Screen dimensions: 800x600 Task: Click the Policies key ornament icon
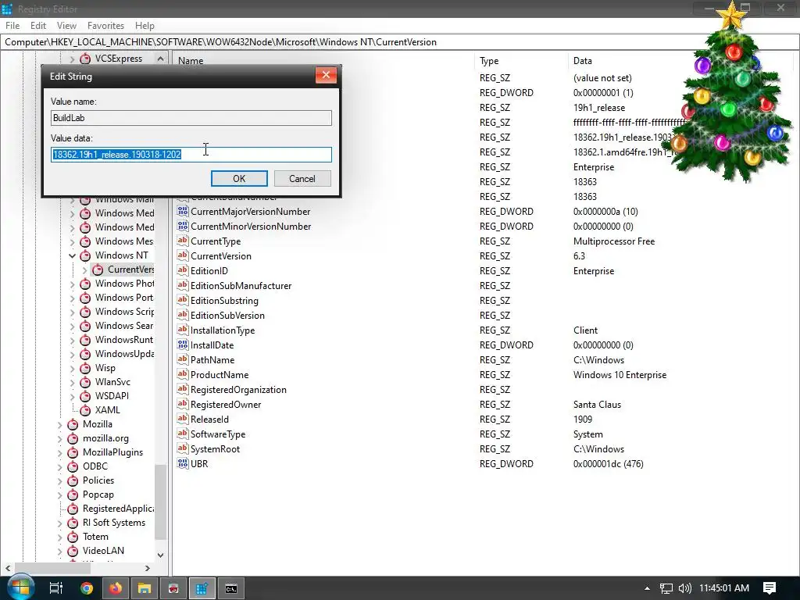73,480
